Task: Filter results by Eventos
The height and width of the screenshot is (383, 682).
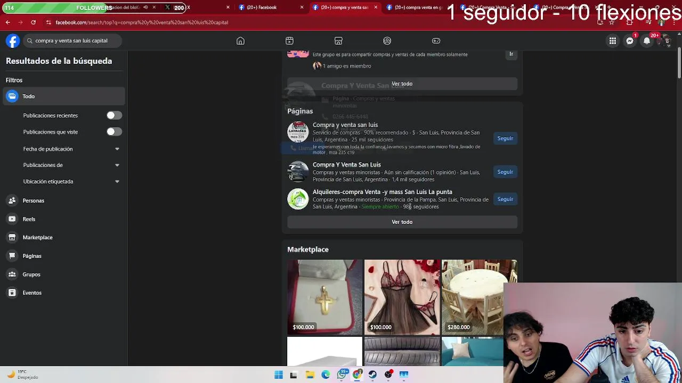Action: click(x=64, y=293)
